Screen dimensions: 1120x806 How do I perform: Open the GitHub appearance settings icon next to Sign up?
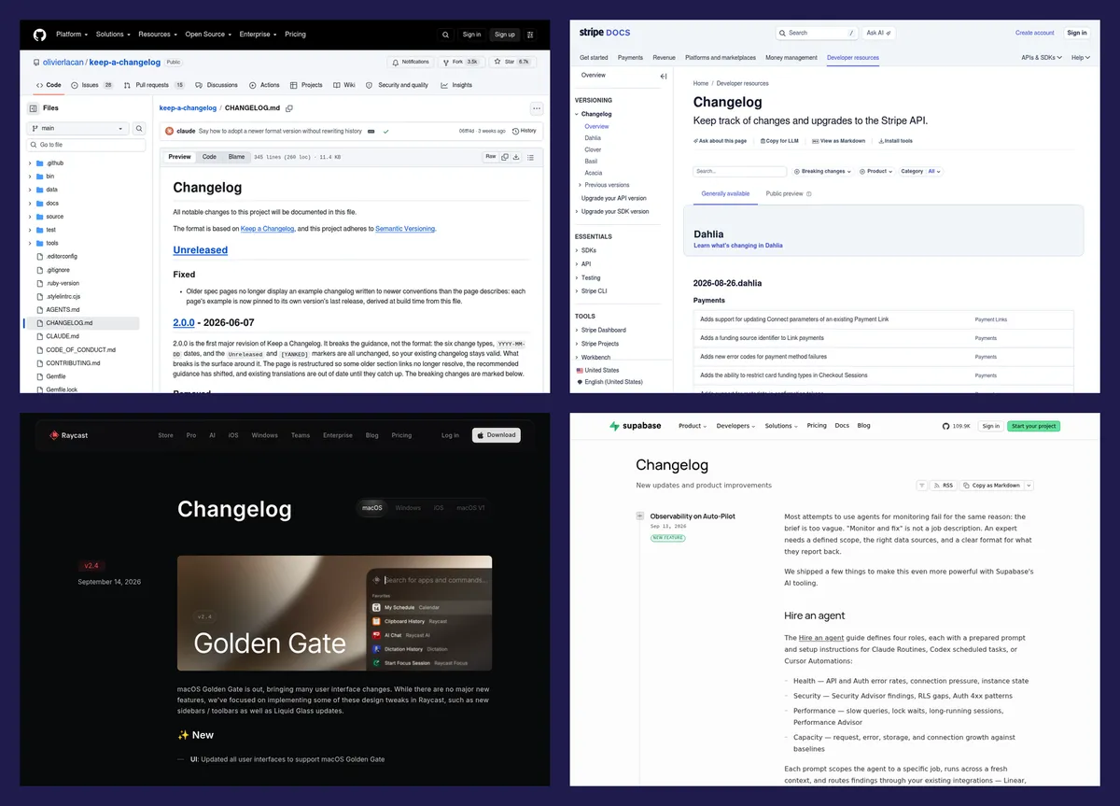coord(531,35)
